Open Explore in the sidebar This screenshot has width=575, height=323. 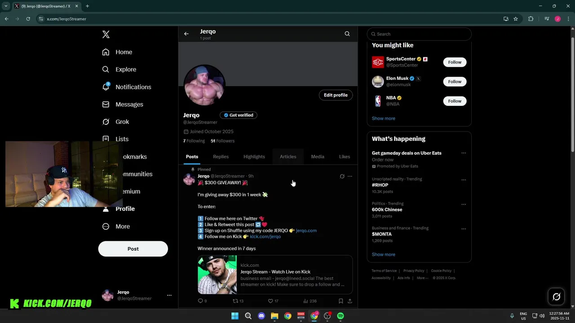119,70
